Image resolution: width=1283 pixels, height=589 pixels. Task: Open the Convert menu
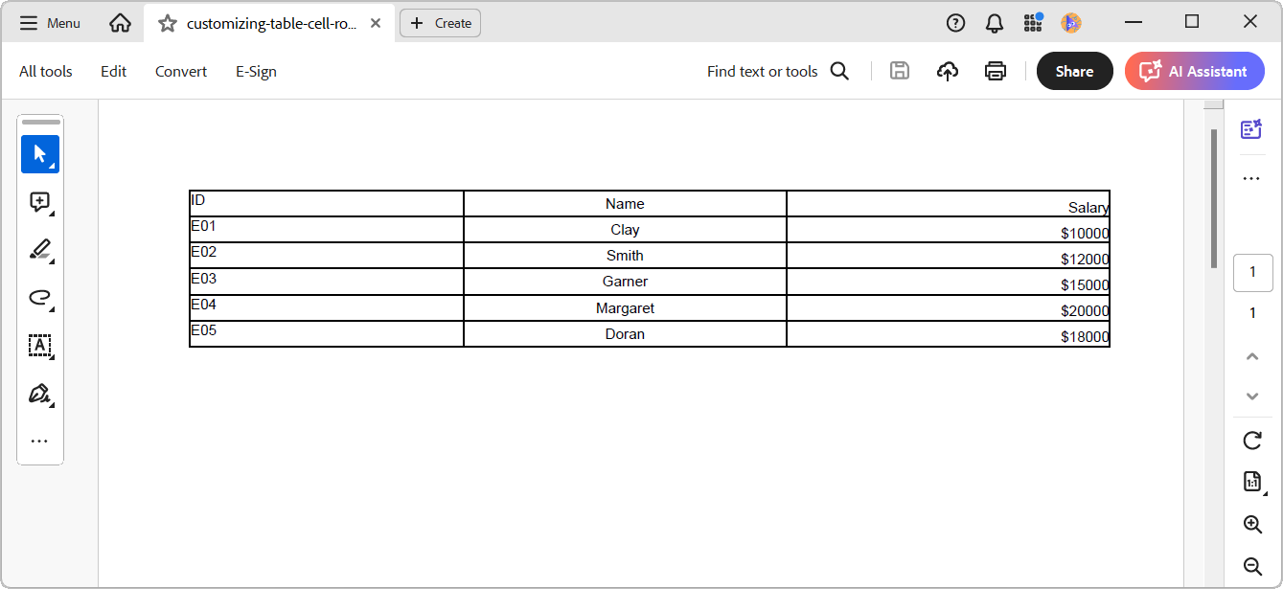point(181,71)
